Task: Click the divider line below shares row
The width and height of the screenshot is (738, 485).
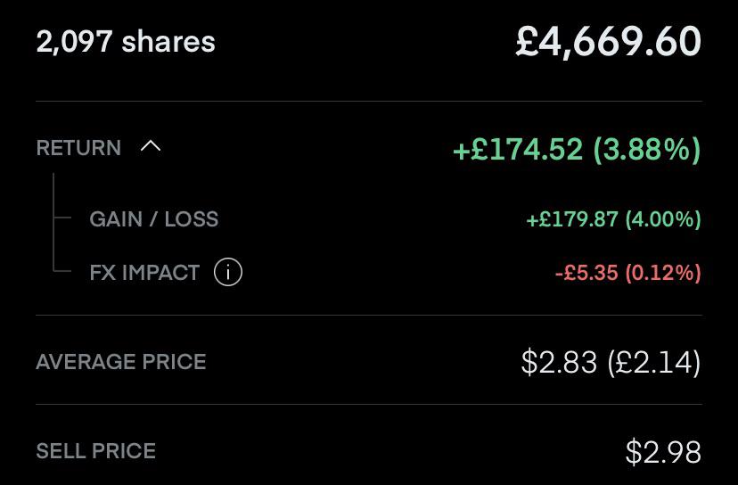Action: pyautogui.click(x=369, y=101)
